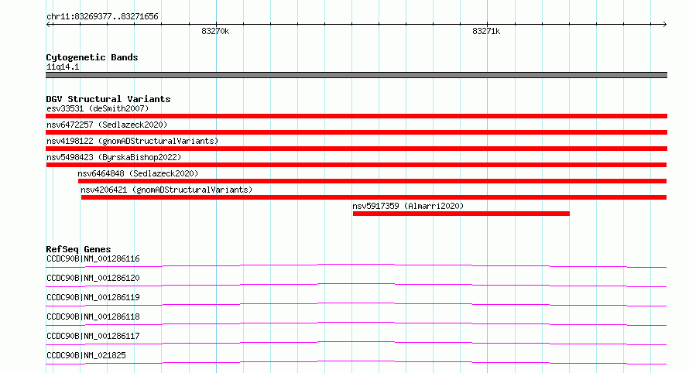Click the 83270k ruler label

[x=215, y=31]
